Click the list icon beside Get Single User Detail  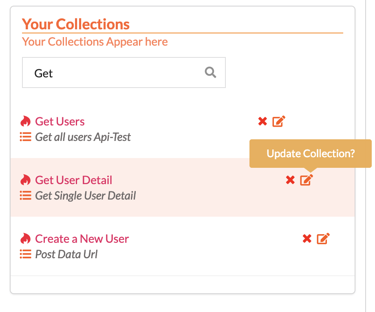26,196
